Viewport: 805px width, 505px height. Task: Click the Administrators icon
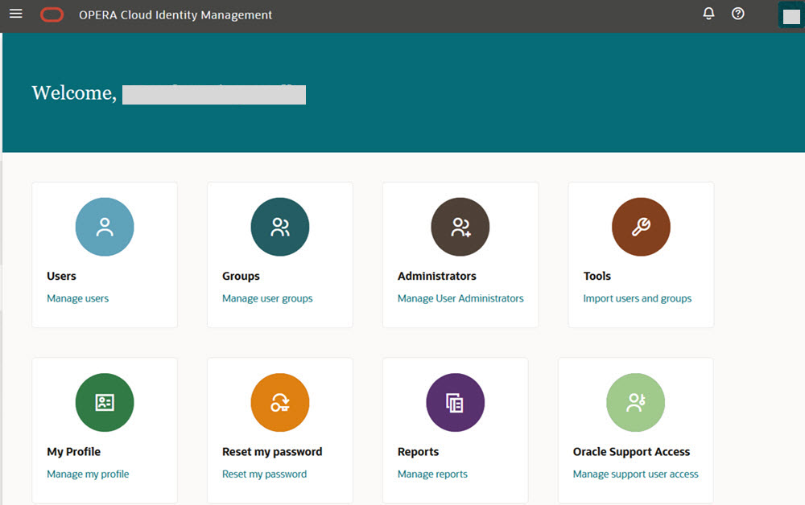tap(460, 227)
